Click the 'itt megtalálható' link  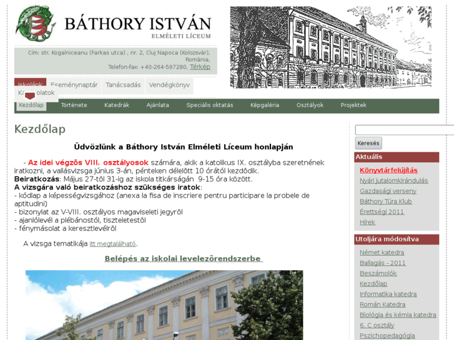click(x=112, y=244)
